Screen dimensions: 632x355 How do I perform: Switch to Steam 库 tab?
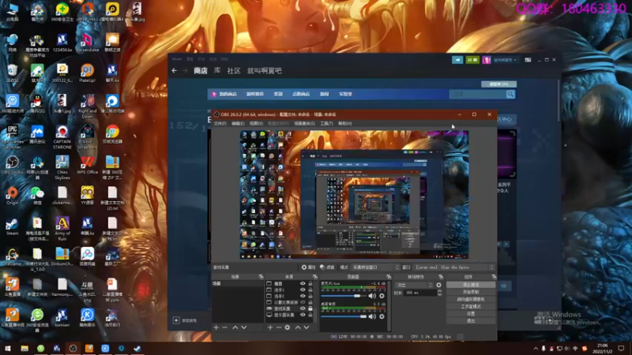click(217, 70)
